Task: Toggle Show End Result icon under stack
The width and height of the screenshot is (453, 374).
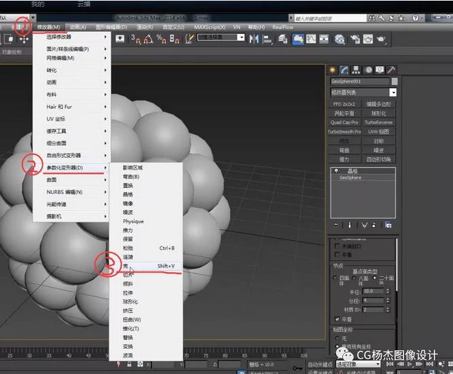Action: point(350,224)
